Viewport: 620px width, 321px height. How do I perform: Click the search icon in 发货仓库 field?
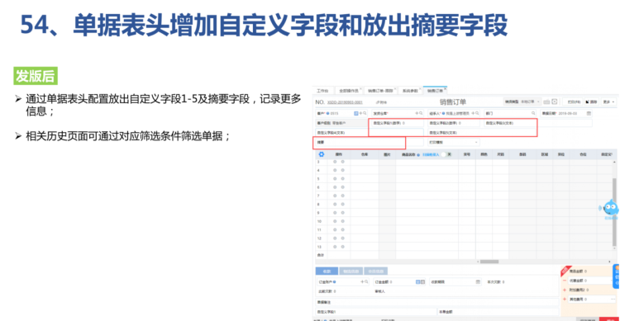(x=420, y=113)
